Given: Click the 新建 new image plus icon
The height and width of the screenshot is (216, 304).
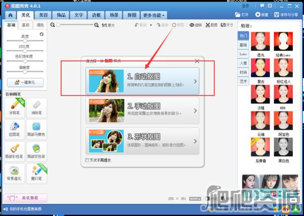Looking at the screenshot, I should point(258,15).
